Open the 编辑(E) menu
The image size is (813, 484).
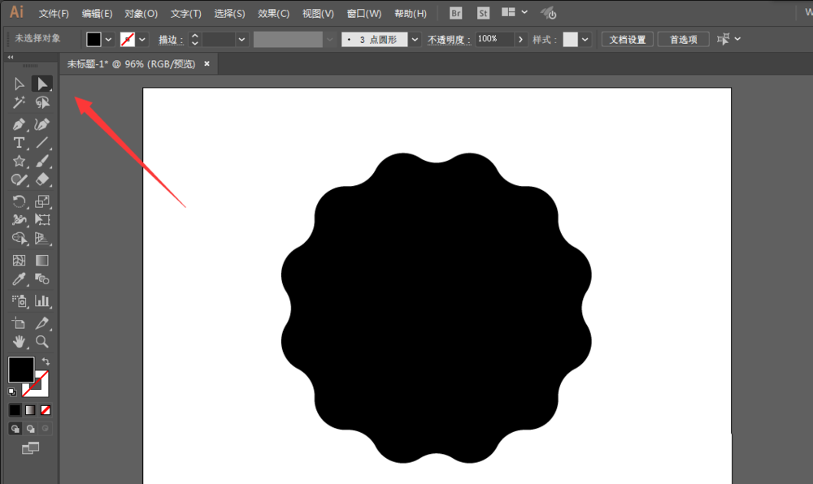coord(97,14)
